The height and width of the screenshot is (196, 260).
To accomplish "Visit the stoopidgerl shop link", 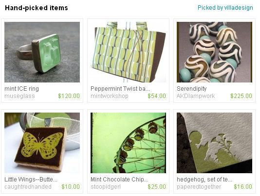I will (106, 187).
